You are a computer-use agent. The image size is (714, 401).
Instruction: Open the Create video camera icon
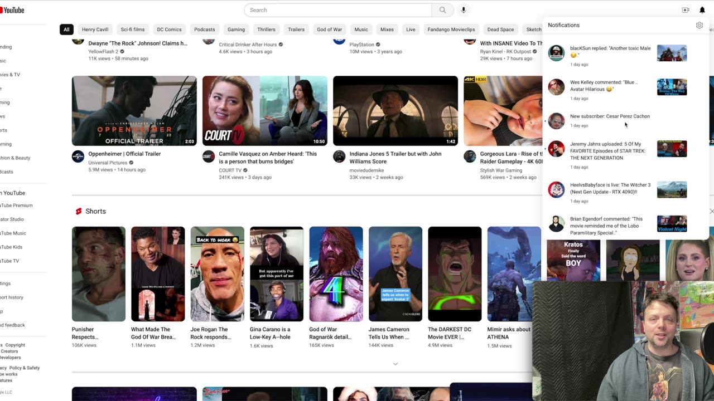[x=686, y=10]
